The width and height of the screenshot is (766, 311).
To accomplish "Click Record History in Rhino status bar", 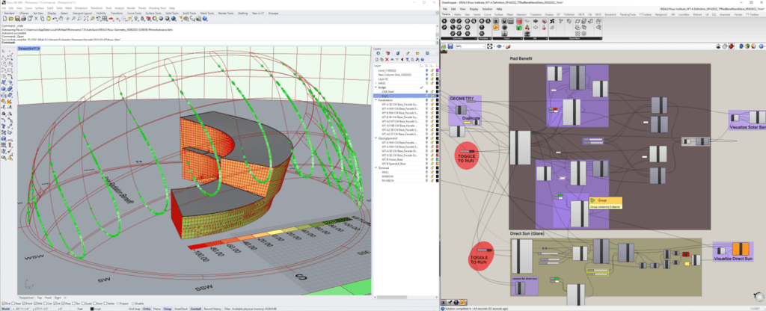I will click(212, 309).
